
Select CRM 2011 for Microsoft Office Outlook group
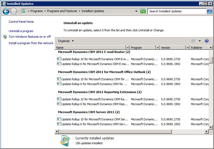pos(104,72)
